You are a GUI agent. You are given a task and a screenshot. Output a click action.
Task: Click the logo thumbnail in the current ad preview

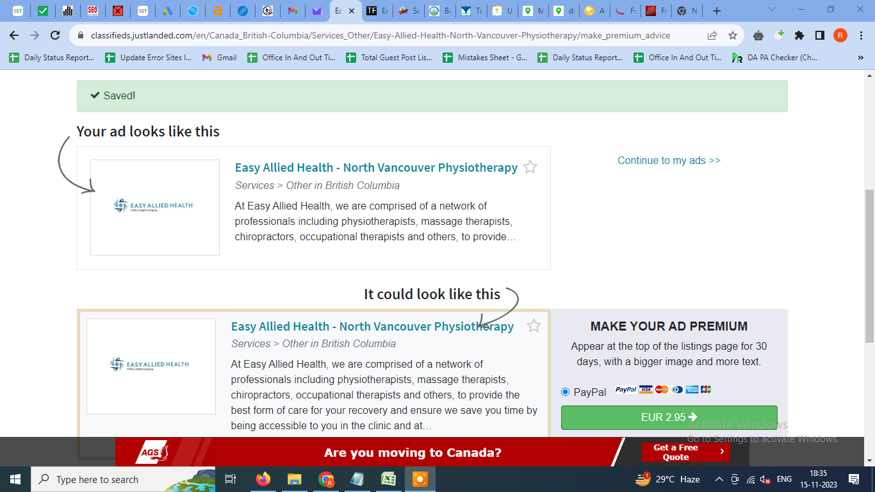point(155,208)
